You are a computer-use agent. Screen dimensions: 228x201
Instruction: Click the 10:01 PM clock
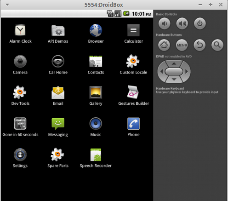142,14
